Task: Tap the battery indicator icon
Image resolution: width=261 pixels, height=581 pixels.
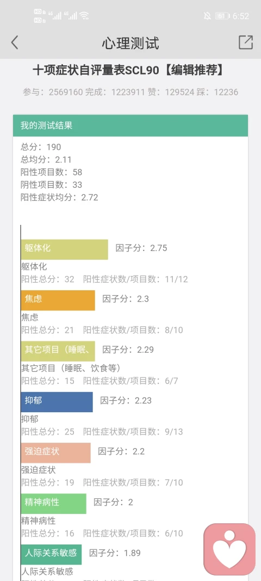Action: pos(222,16)
